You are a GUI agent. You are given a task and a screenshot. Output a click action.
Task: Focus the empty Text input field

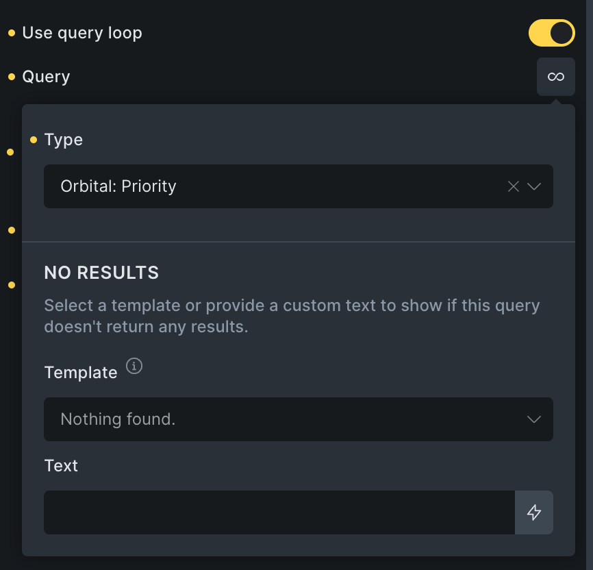[279, 512]
